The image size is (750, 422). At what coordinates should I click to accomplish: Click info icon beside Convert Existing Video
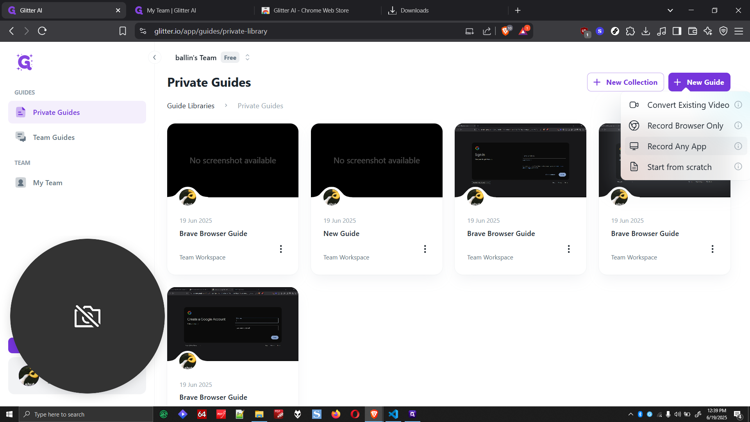point(738,105)
